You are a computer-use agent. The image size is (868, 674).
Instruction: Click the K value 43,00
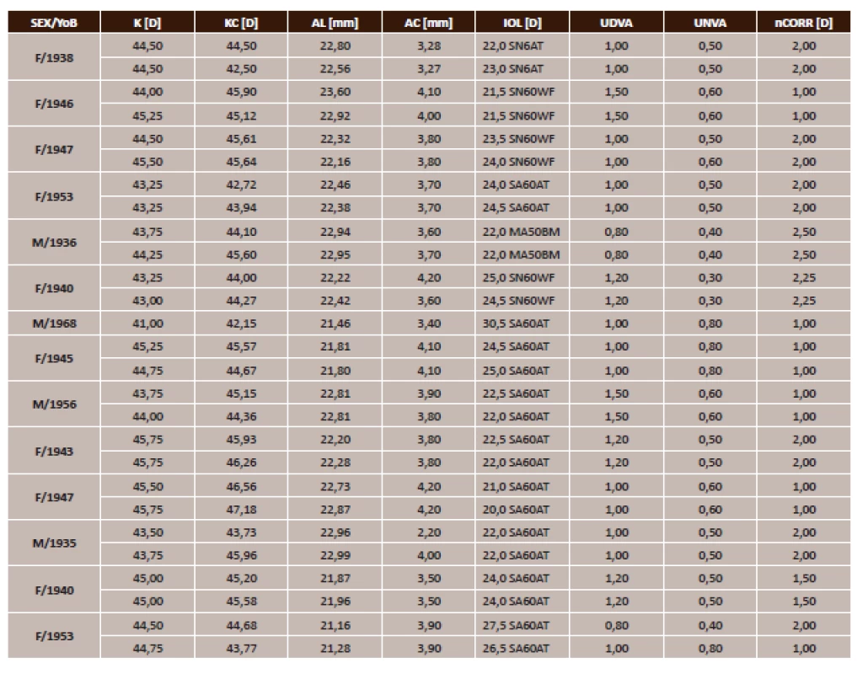[147, 301]
